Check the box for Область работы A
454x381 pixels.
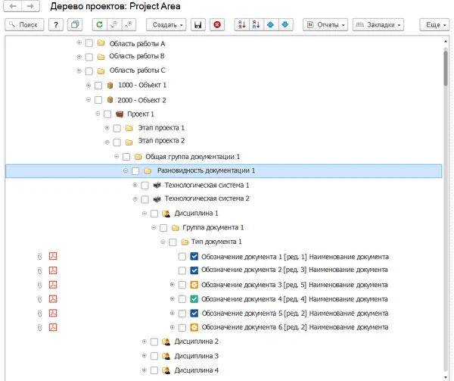pyautogui.click(x=89, y=44)
